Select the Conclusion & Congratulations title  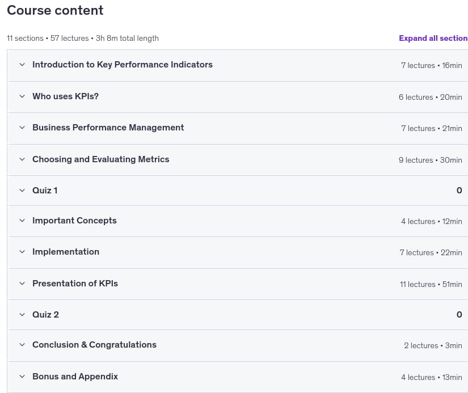click(x=94, y=345)
